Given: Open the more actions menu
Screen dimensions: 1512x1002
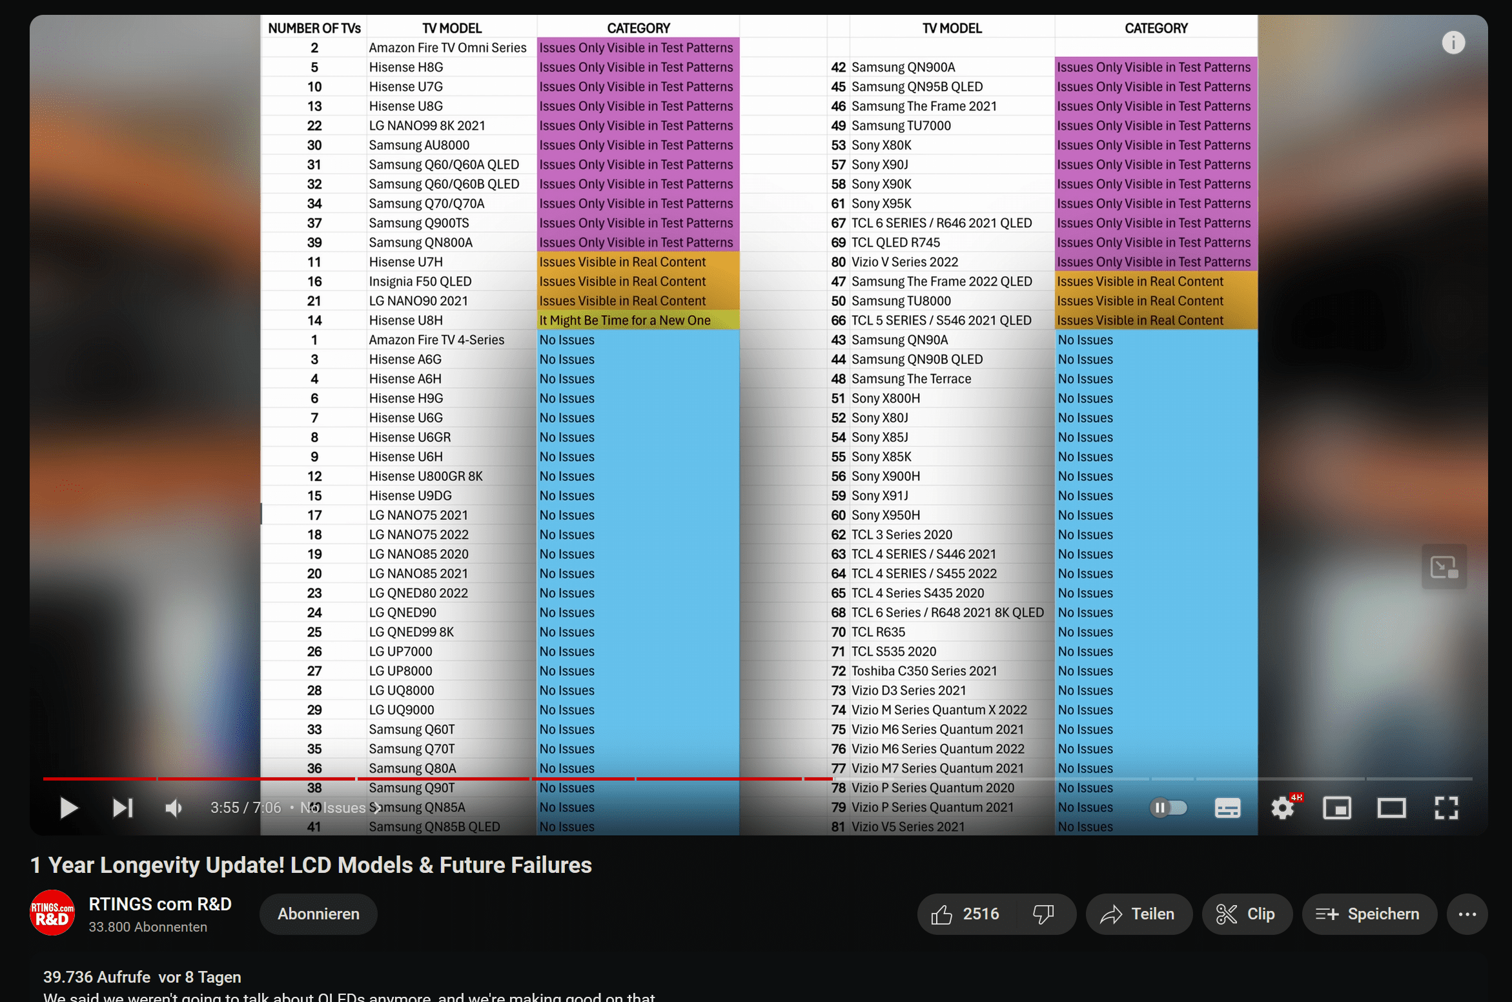Looking at the screenshot, I should pos(1467,914).
